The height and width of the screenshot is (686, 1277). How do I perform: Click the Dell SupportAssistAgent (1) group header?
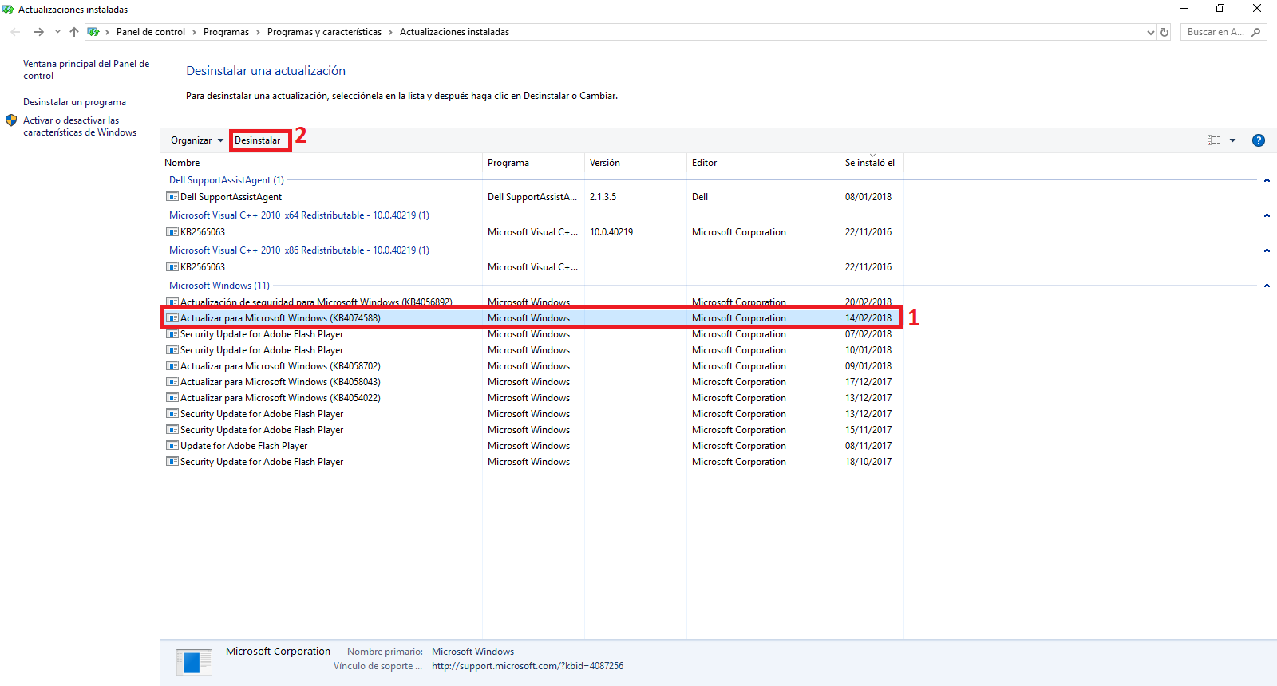[227, 180]
